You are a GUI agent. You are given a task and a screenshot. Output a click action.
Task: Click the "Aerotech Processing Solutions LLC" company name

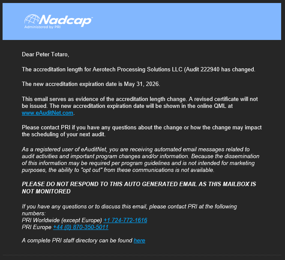[x=137, y=69]
